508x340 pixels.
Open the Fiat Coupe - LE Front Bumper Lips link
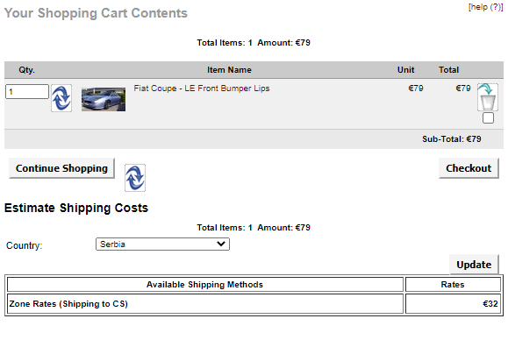tap(202, 89)
